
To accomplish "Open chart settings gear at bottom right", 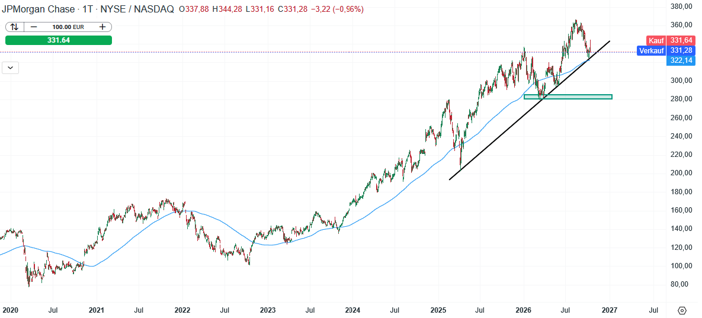I will tap(682, 310).
